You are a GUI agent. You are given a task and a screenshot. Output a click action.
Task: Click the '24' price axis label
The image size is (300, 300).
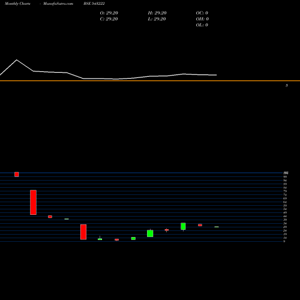point(285,230)
